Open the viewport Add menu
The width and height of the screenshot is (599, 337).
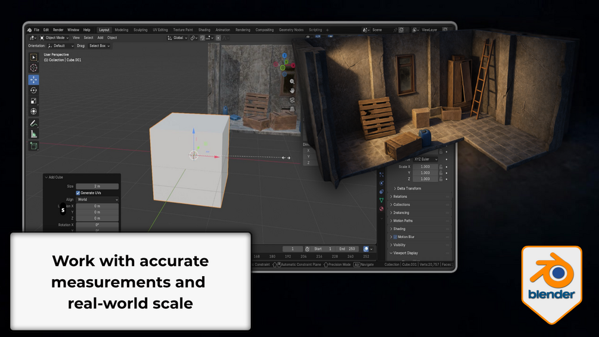(x=100, y=38)
